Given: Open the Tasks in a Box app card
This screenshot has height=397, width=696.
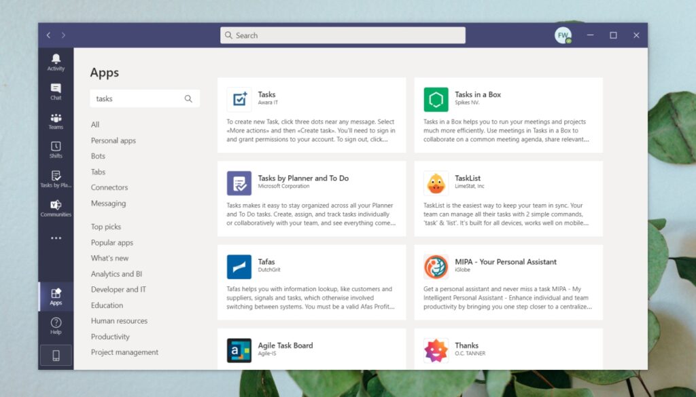Looking at the screenshot, I should click(508, 113).
